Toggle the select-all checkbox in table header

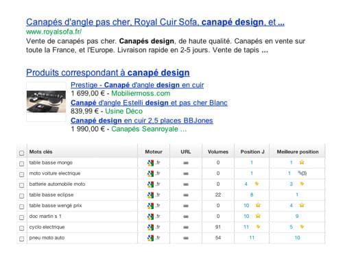click(x=21, y=153)
